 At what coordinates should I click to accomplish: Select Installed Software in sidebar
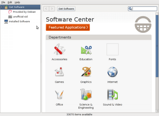tap(19, 21)
